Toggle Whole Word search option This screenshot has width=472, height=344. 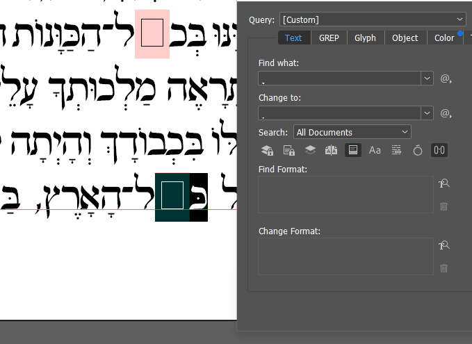click(x=396, y=150)
